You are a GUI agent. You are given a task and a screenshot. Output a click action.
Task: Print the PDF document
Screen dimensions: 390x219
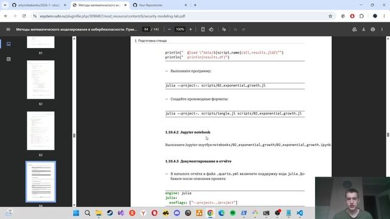[x=372, y=29]
